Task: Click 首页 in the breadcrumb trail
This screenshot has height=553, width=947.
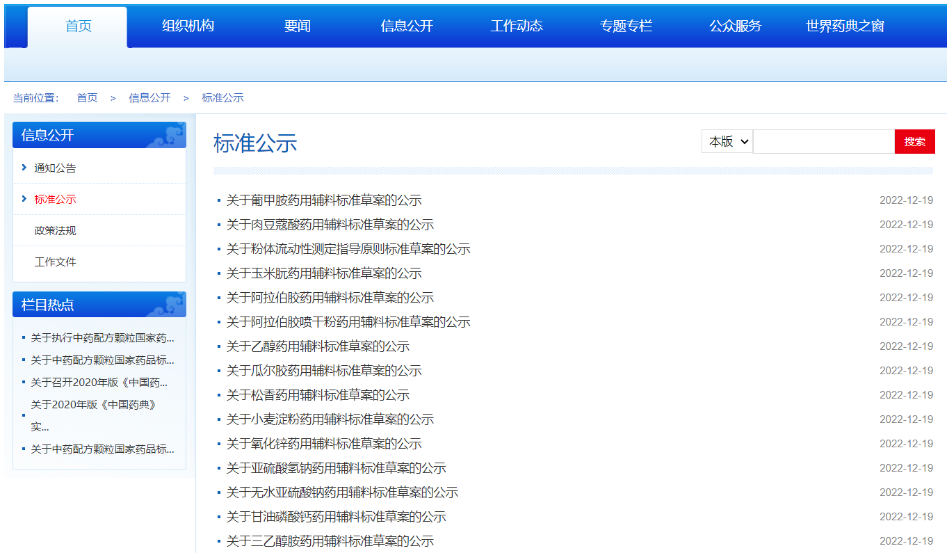Action: click(87, 98)
